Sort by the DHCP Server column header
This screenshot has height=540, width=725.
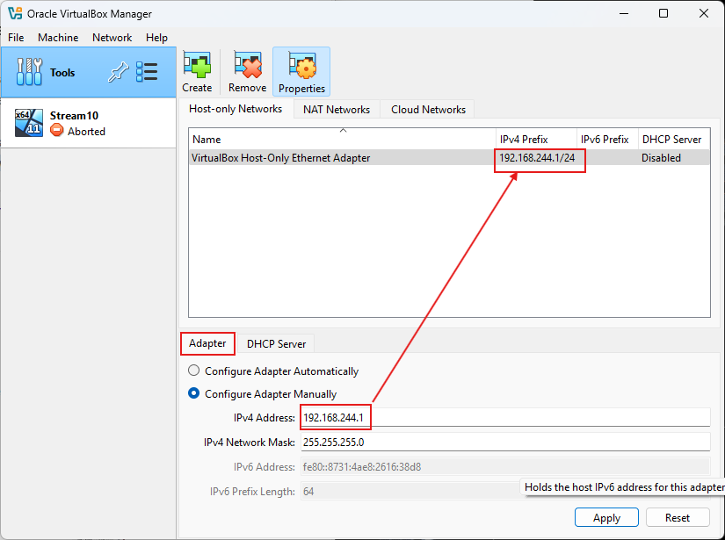pyautogui.click(x=671, y=140)
